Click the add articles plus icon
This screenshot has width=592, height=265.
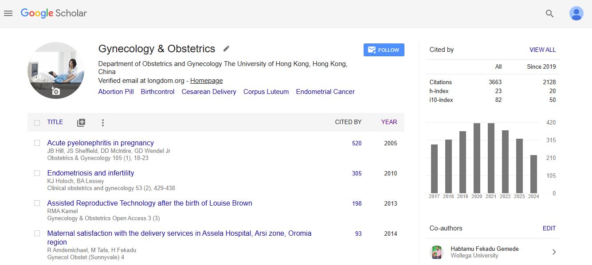tap(81, 123)
